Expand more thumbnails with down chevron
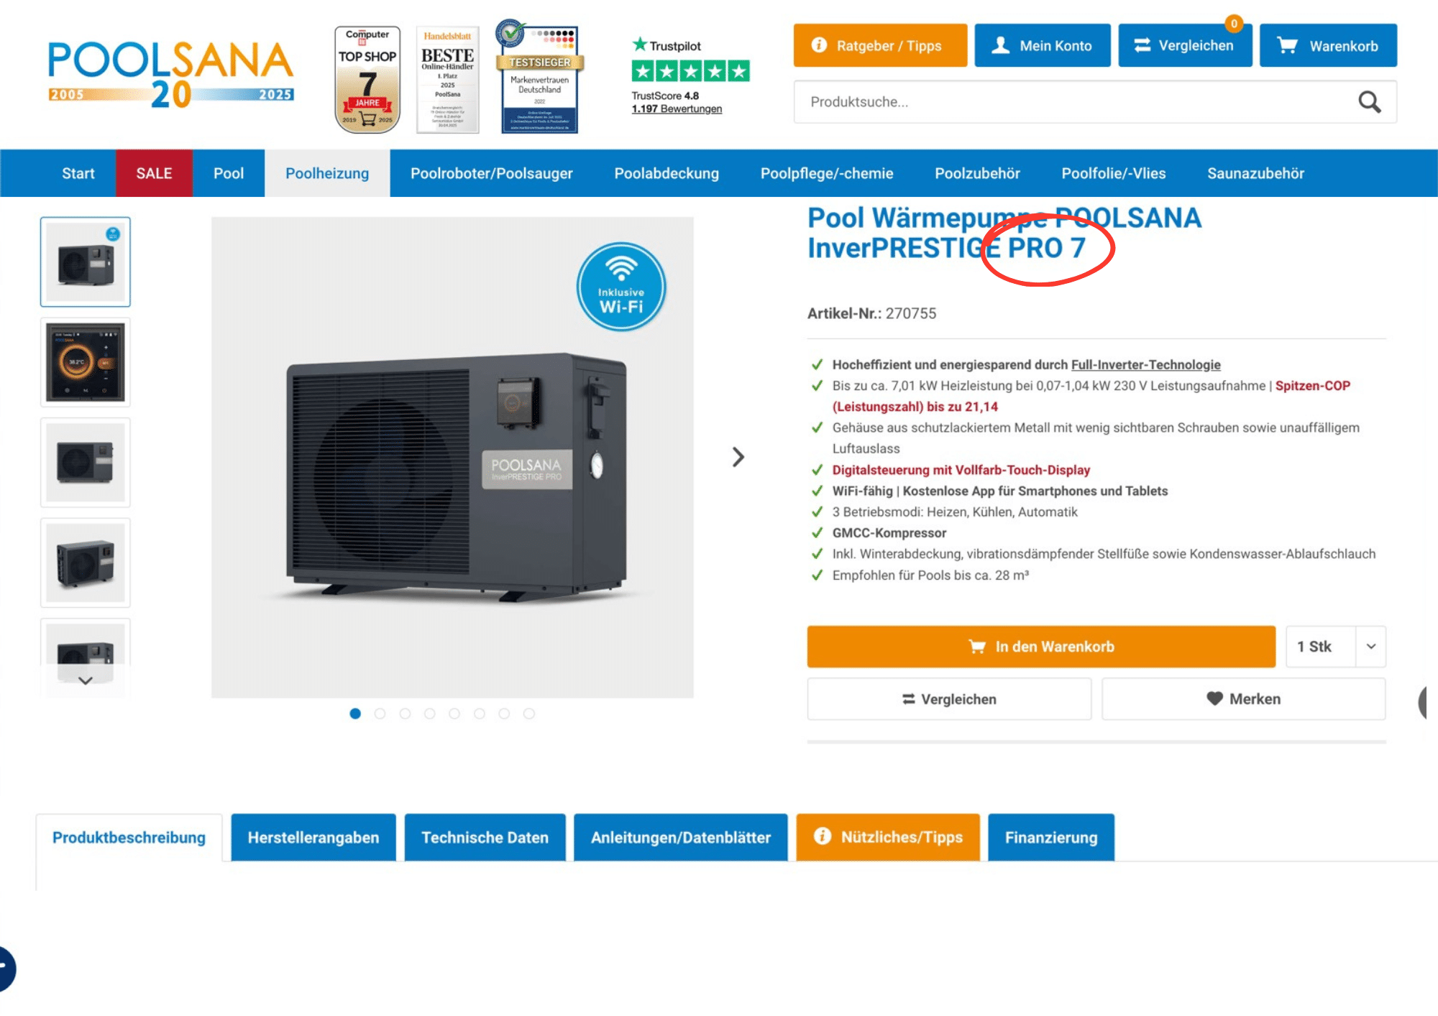 86,680
